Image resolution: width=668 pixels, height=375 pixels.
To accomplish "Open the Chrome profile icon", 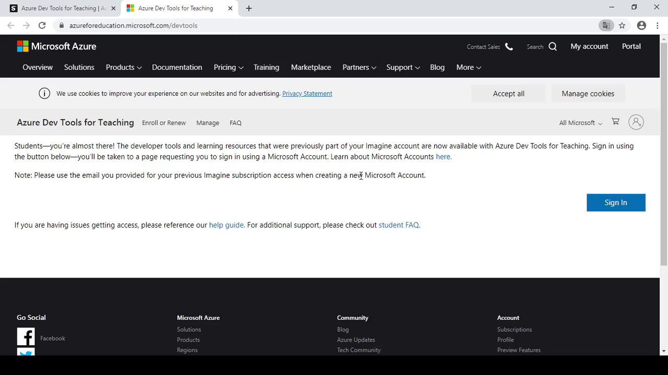I will pyautogui.click(x=641, y=26).
